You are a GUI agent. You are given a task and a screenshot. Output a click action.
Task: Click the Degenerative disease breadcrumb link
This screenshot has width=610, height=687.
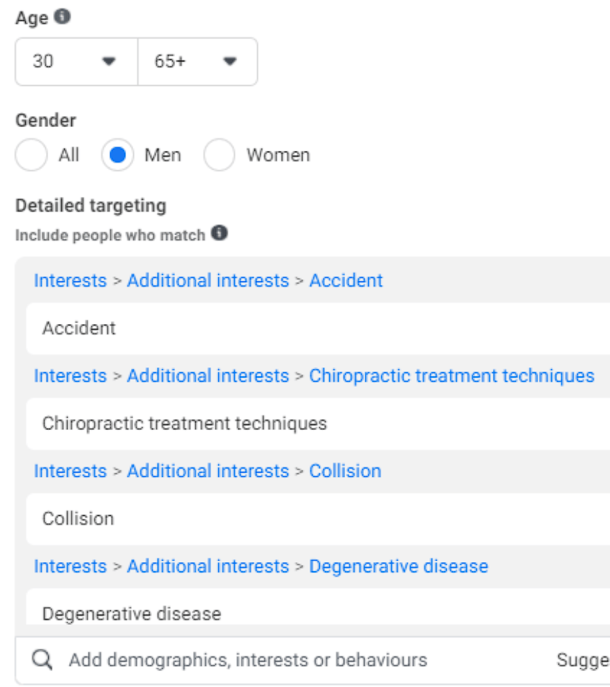(x=399, y=566)
